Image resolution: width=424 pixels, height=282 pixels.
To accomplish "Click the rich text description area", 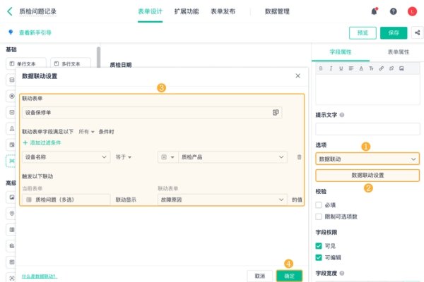I will [367, 90].
